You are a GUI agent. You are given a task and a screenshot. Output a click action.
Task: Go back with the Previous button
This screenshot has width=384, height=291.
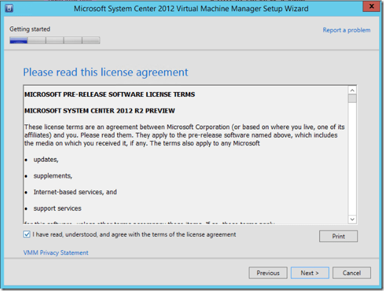coord(268,273)
